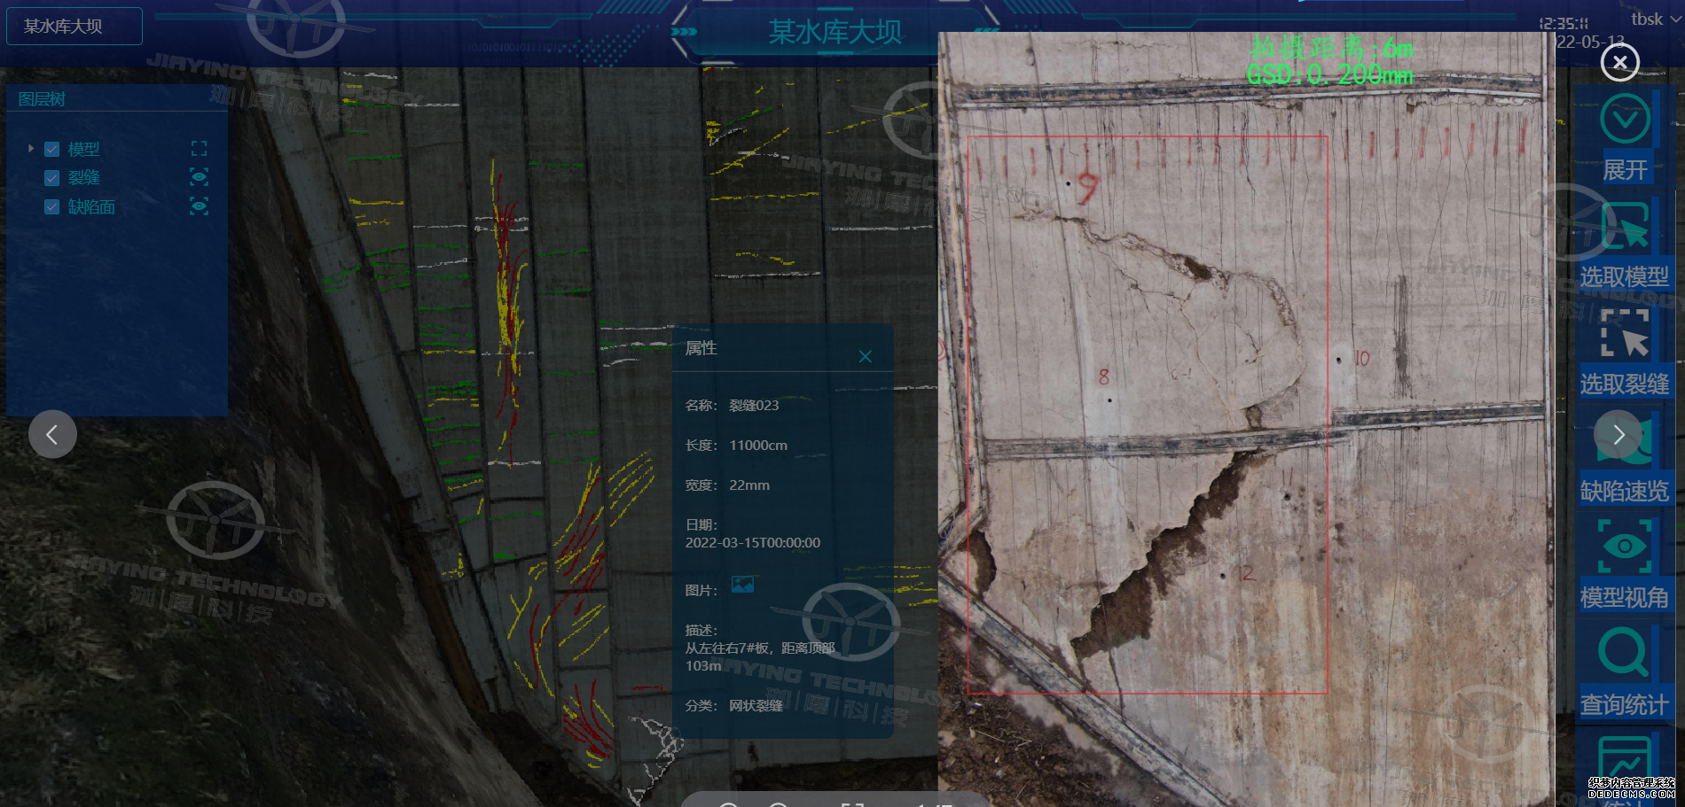1685x807 pixels.
Task: Toggle the eye icon for 裂缝 layer
Action: pyautogui.click(x=199, y=177)
